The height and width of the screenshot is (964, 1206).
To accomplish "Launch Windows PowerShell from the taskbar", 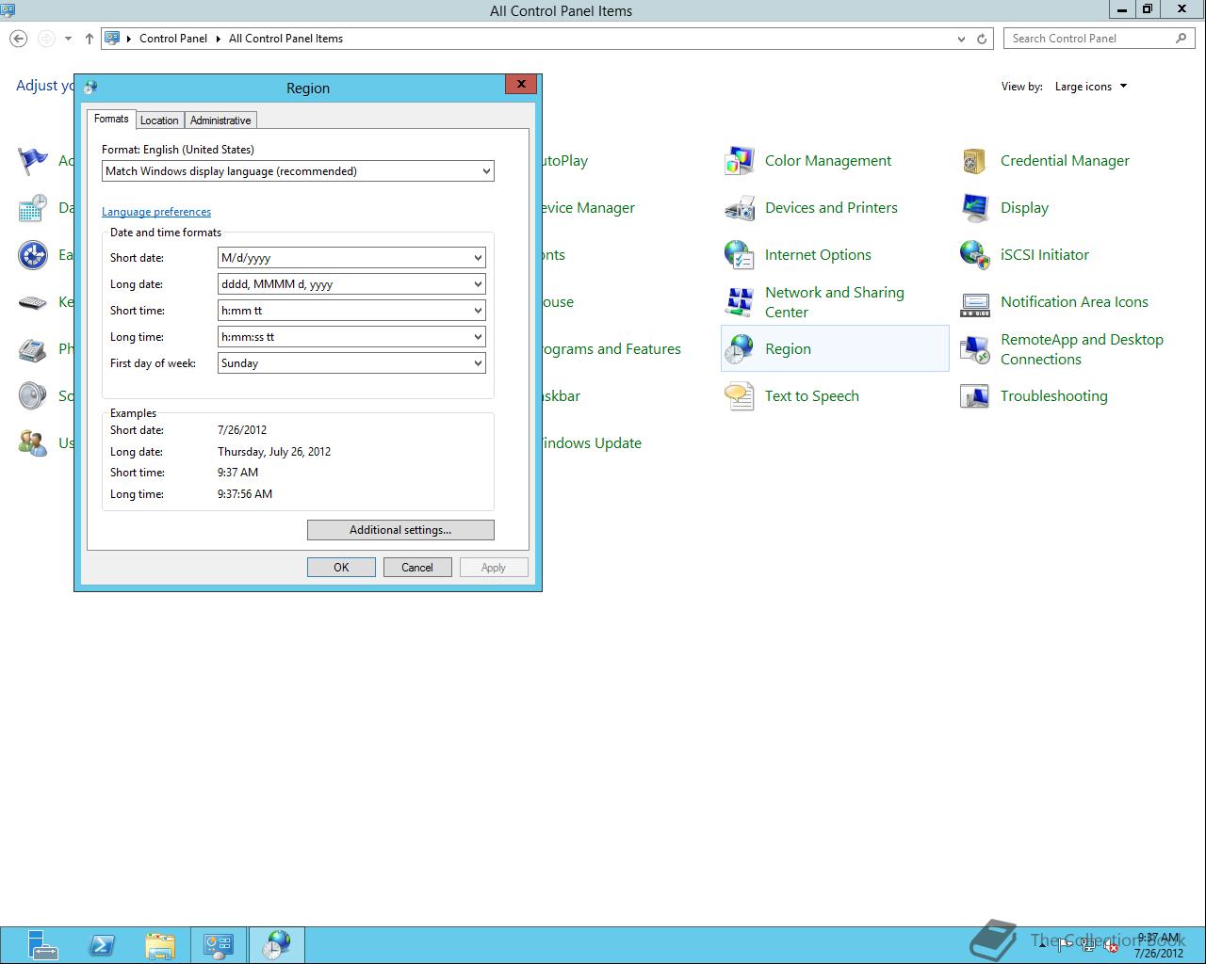I will pyautogui.click(x=102, y=945).
